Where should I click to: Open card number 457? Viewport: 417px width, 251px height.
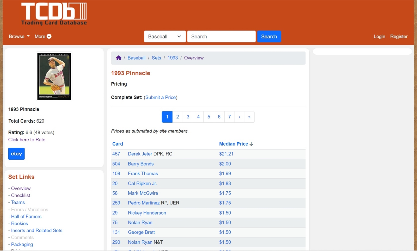point(116,154)
